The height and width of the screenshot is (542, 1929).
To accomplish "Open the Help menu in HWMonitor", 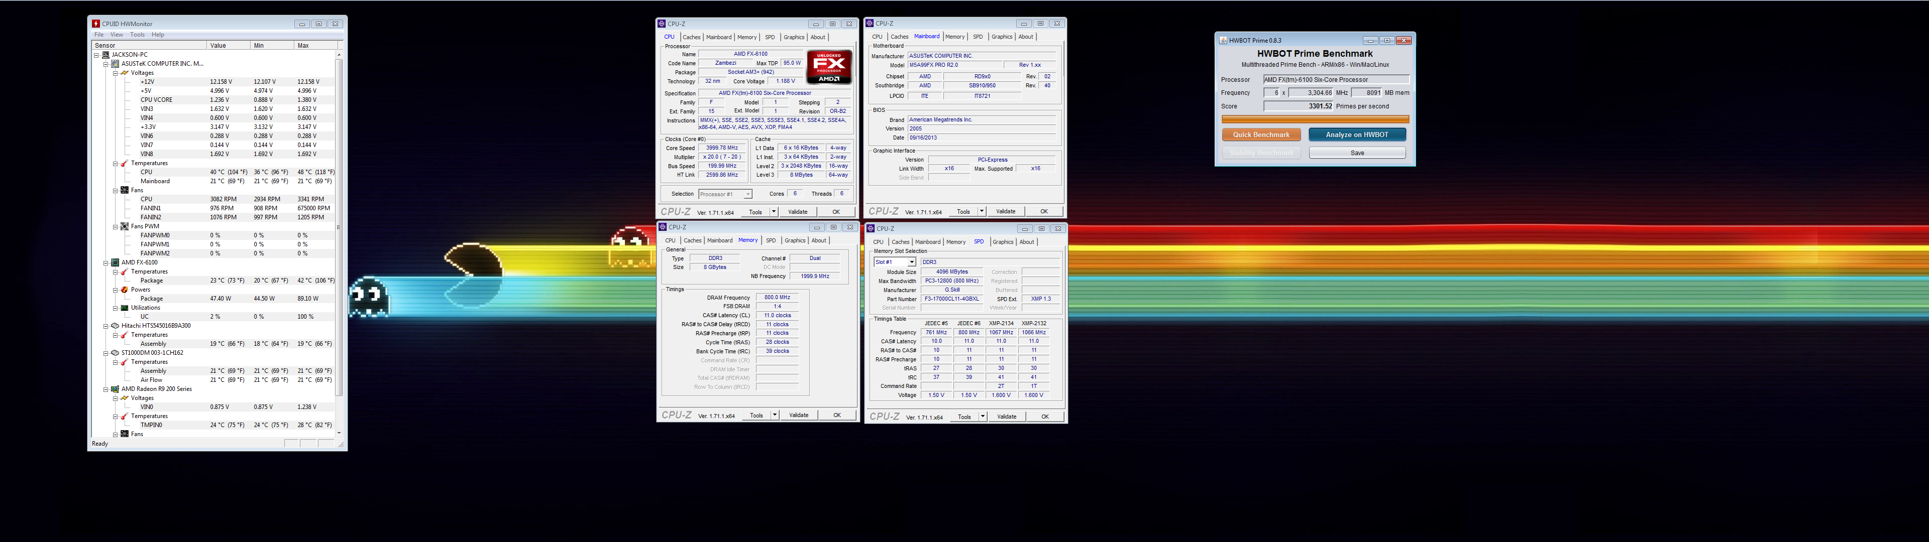I will [x=158, y=35].
